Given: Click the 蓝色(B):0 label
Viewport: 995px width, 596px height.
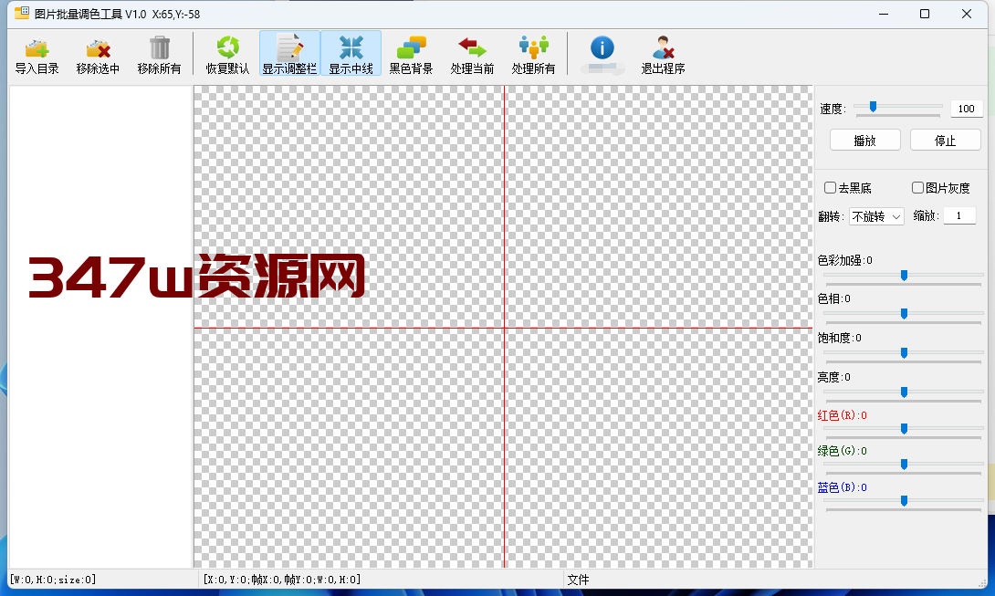Looking at the screenshot, I should pos(842,487).
